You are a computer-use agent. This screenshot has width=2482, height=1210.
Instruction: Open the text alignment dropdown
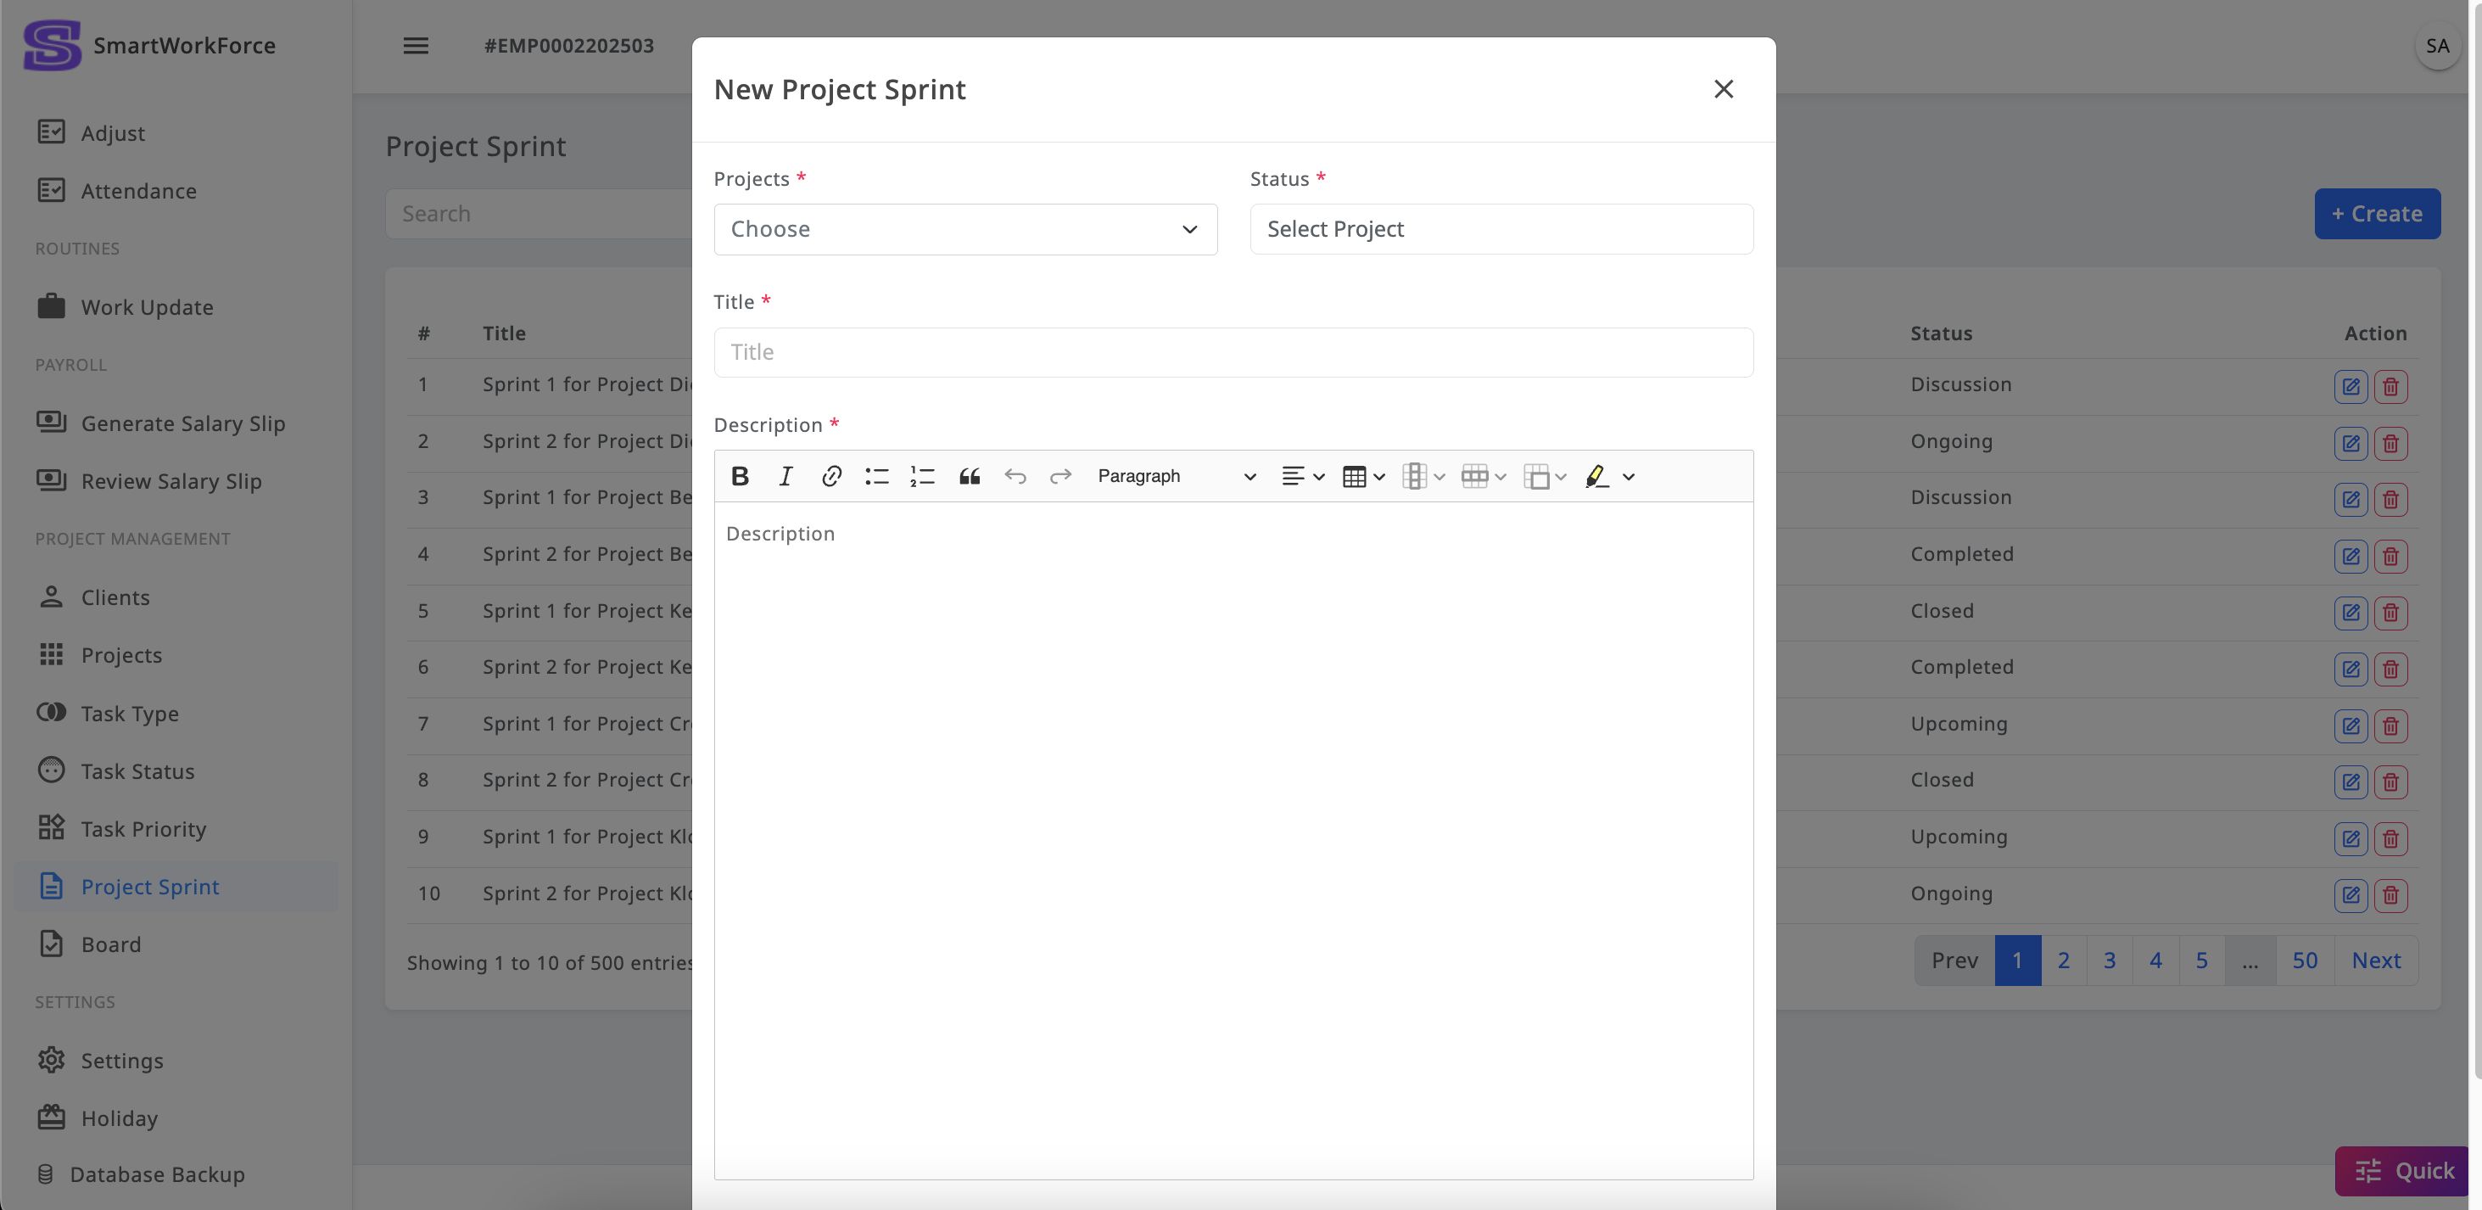[1303, 476]
